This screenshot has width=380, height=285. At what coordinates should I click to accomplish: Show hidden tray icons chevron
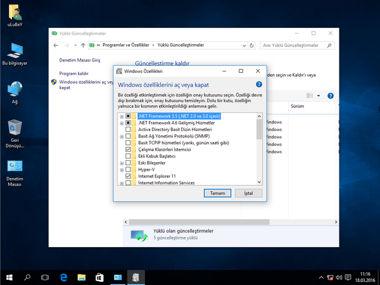point(321,277)
